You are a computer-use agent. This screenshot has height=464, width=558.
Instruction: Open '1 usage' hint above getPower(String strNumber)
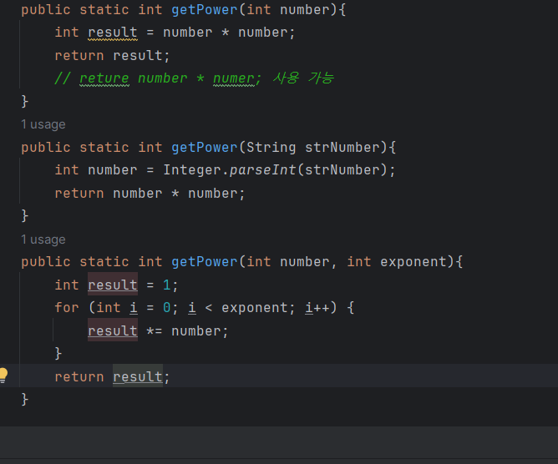(x=43, y=124)
